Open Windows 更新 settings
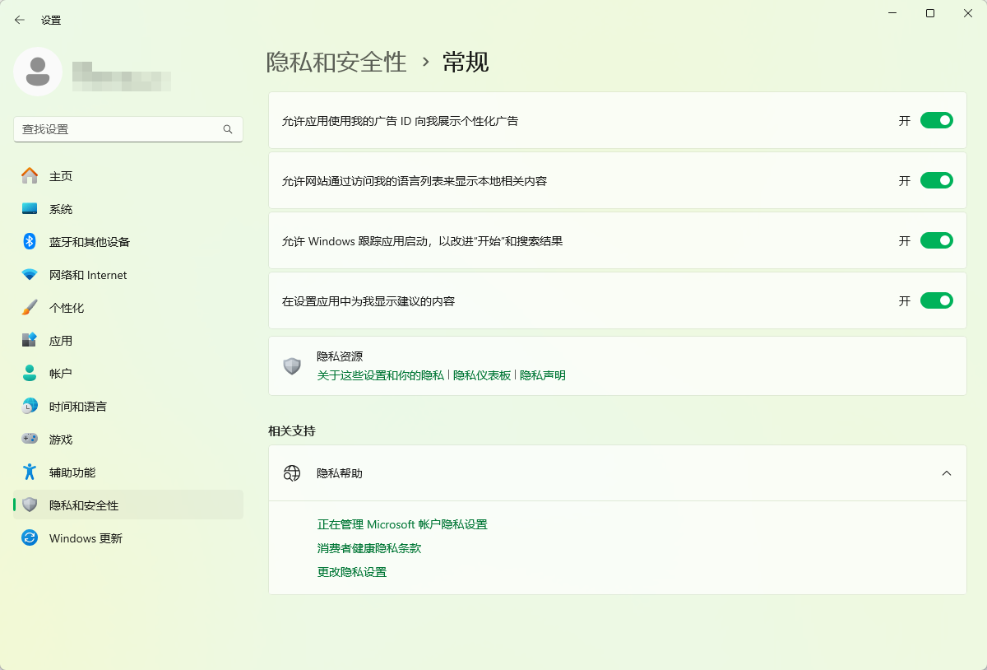Viewport: 987px width, 670px height. click(x=128, y=538)
